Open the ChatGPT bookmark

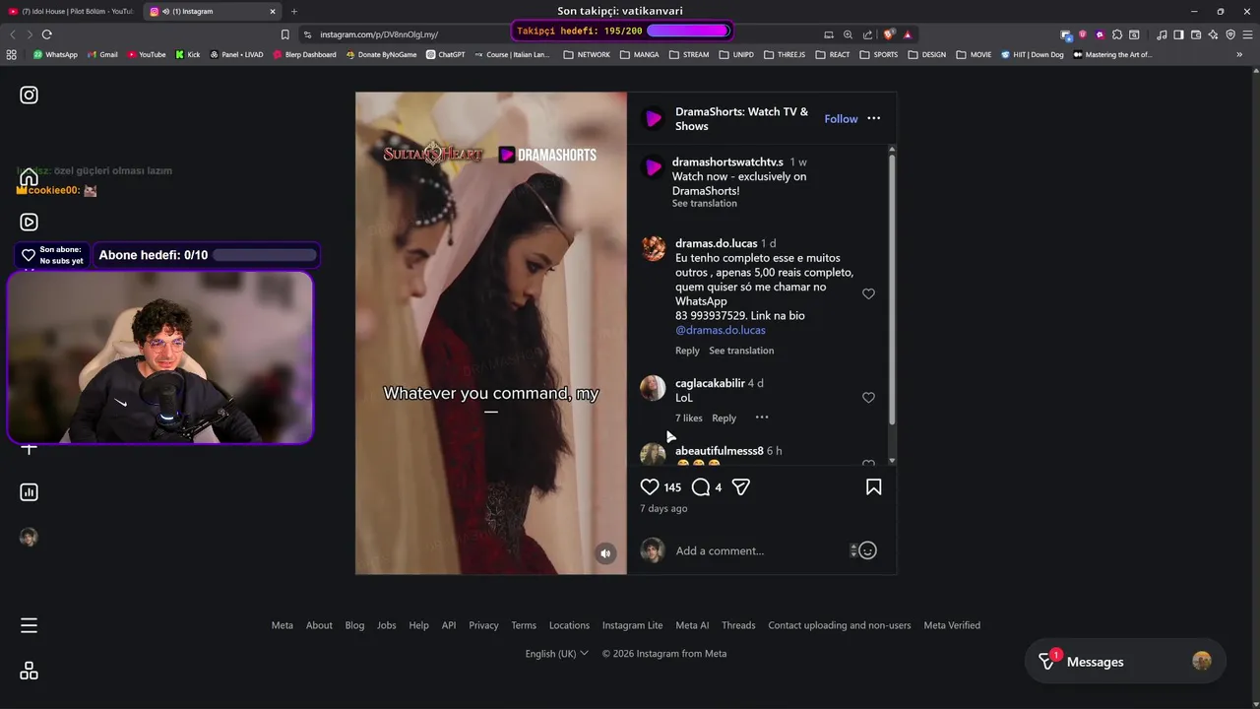(x=446, y=55)
